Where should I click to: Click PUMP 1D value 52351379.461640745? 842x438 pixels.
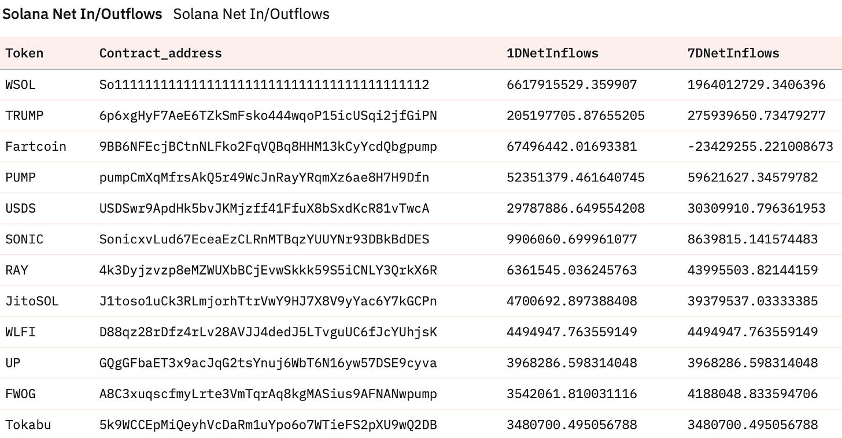575,177
